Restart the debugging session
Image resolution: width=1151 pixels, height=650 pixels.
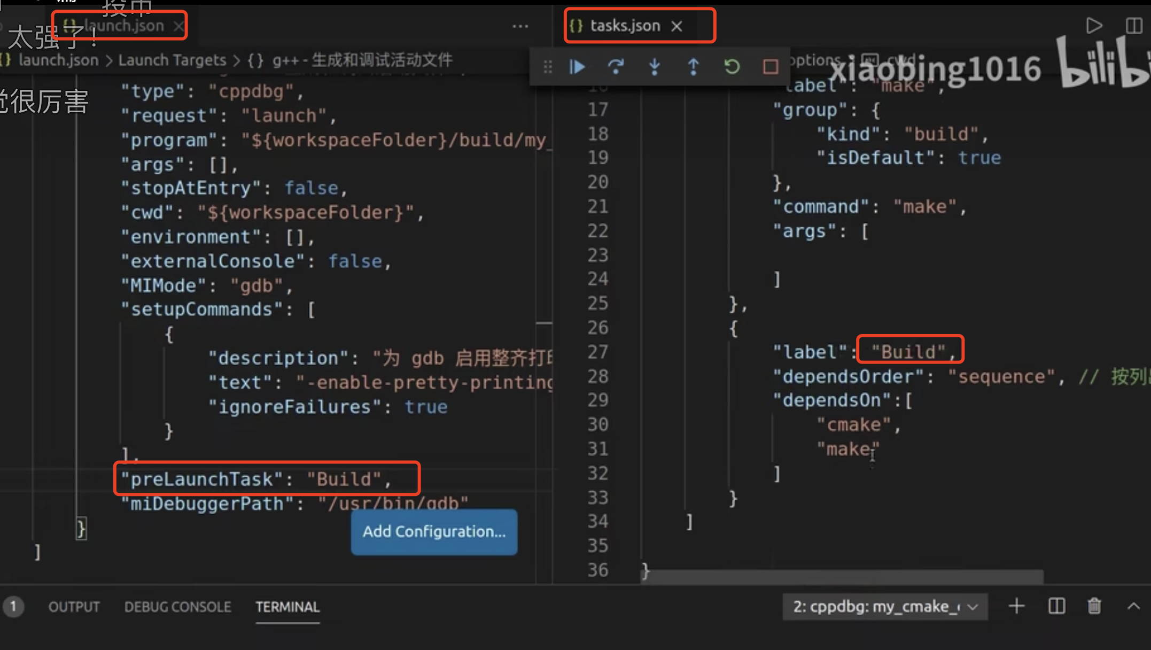[732, 67]
